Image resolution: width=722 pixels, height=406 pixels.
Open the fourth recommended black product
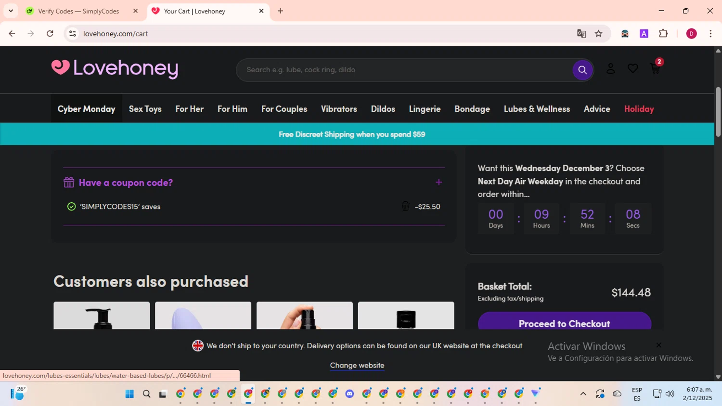pyautogui.click(x=406, y=315)
